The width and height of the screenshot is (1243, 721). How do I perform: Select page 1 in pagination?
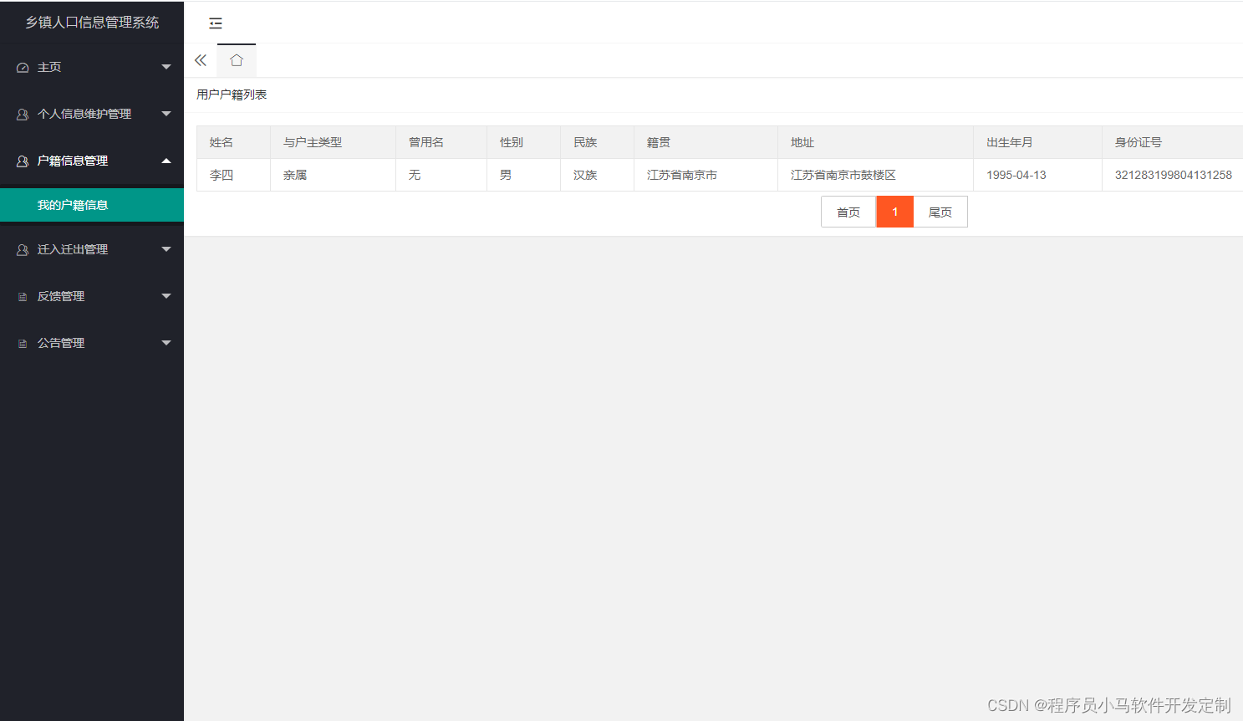894,212
